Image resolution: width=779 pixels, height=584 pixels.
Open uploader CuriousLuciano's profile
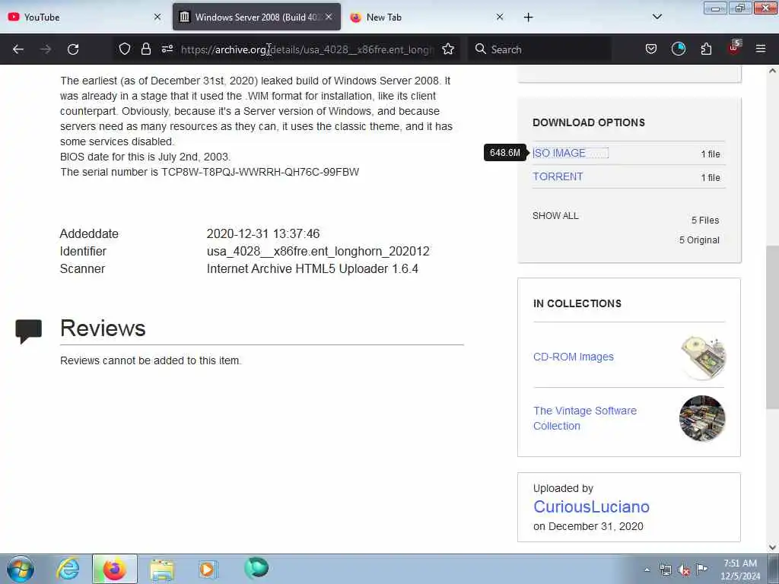tap(591, 506)
